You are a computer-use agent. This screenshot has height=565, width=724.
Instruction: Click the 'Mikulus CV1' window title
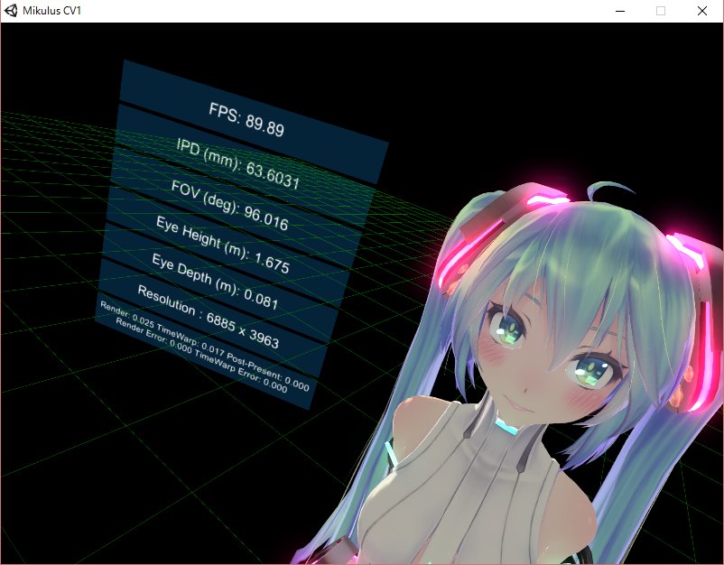pyautogui.click(x=51, y=11)
